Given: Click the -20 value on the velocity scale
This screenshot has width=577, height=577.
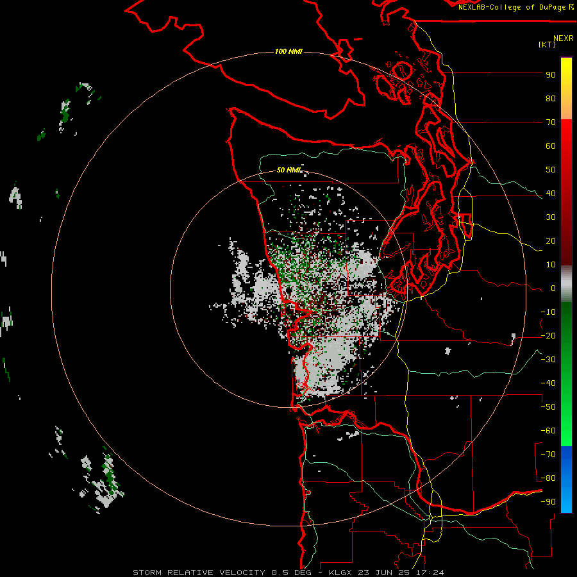Looking at the screenshot, I should 548,335.
